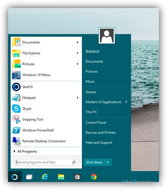Launch Windows PowerShell icon
This screenshot has width=167, height=190.
pos(16,130)
